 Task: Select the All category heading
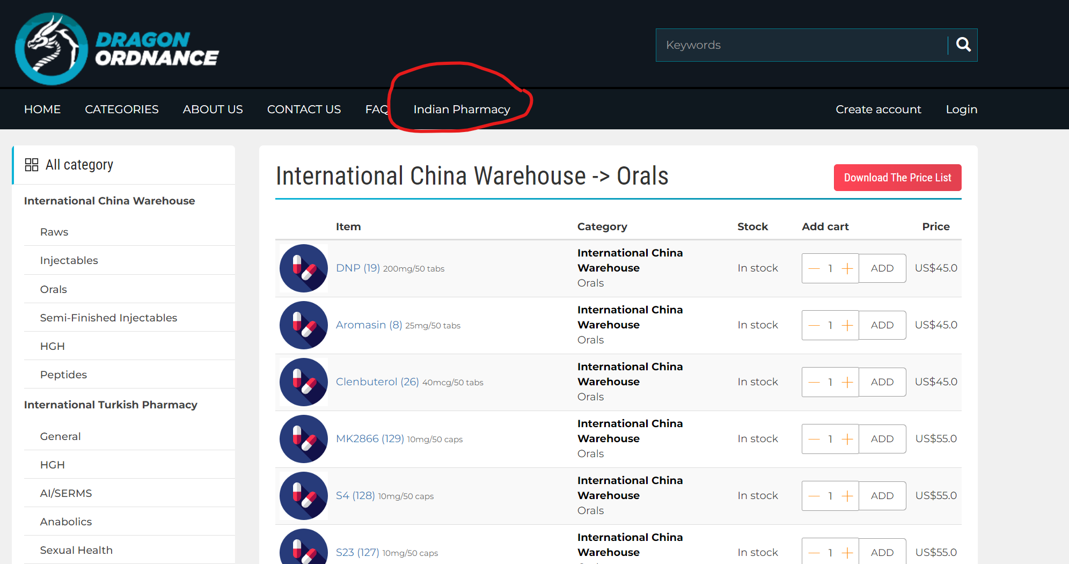[x=79, y=165]
